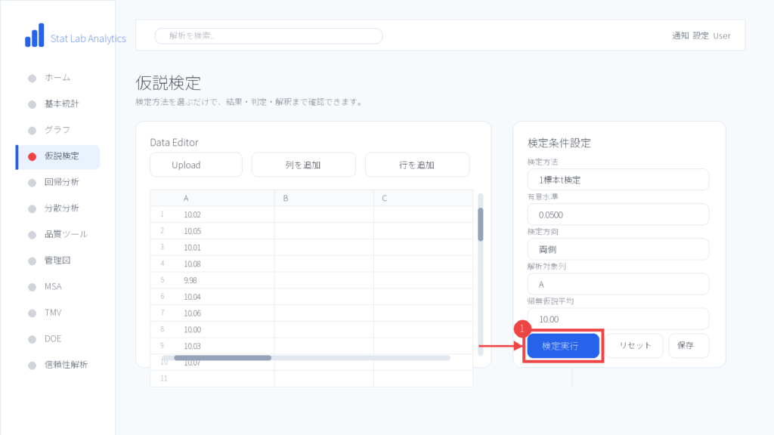Open the 品質ツール sidebar item
The width and height of the screenshot is (774, 435).
click(57, 235)
